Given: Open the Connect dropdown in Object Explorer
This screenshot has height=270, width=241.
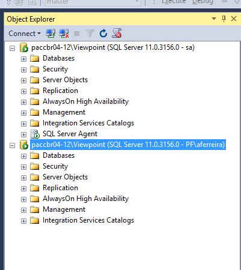Looking at the screenshot, I should pos(25,34).
